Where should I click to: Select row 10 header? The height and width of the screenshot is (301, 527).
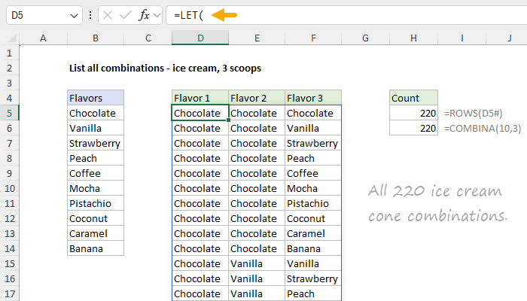(9, 188)
